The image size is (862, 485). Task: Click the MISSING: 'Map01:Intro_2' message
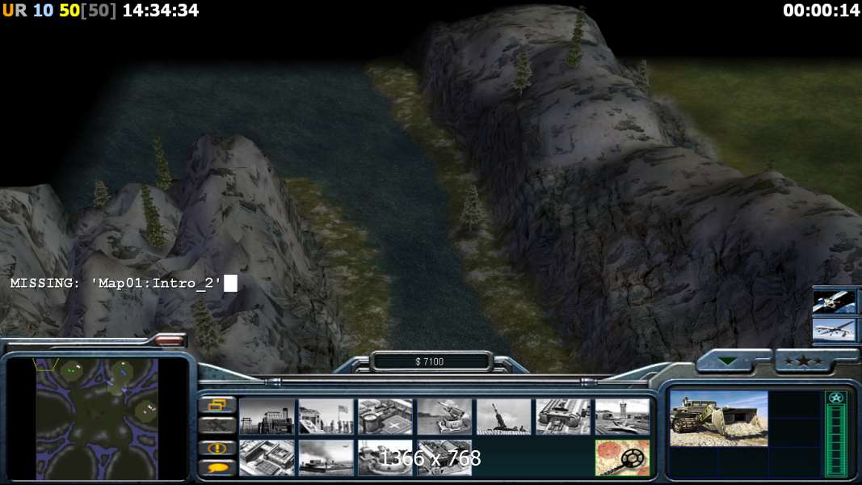click(x=116, y=283)
